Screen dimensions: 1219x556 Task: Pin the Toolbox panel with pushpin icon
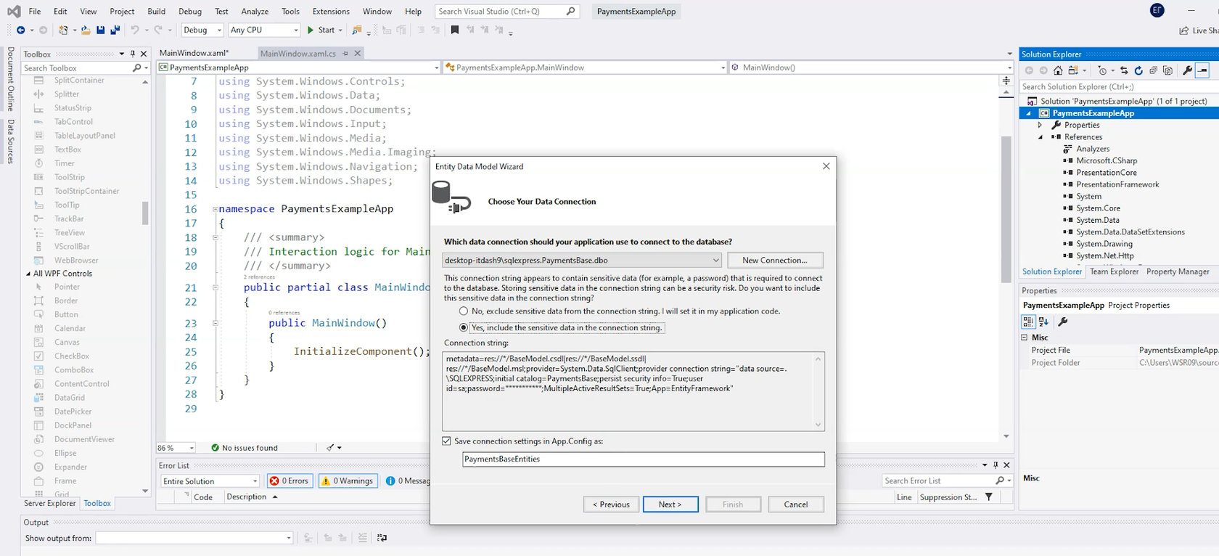(x=132, y=54)
